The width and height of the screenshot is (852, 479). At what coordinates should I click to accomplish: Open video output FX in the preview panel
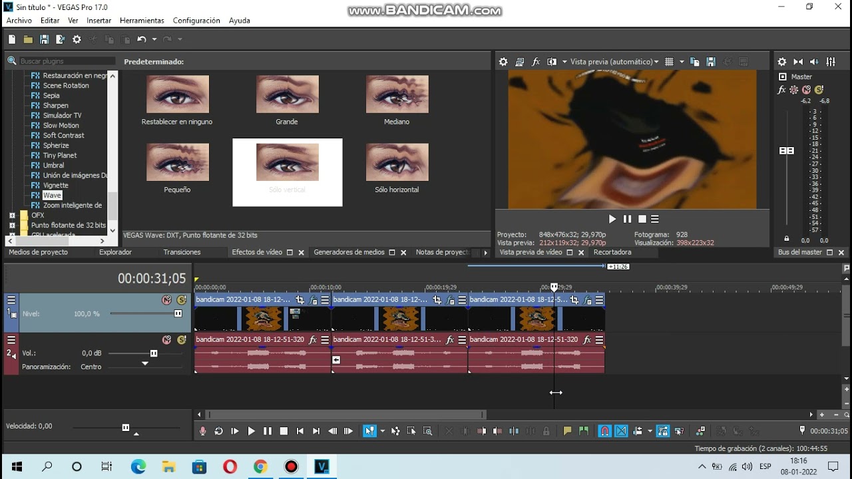tap(536, 62)
